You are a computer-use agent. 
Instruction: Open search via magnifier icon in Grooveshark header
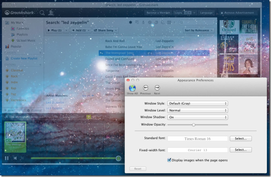[42, 13]
